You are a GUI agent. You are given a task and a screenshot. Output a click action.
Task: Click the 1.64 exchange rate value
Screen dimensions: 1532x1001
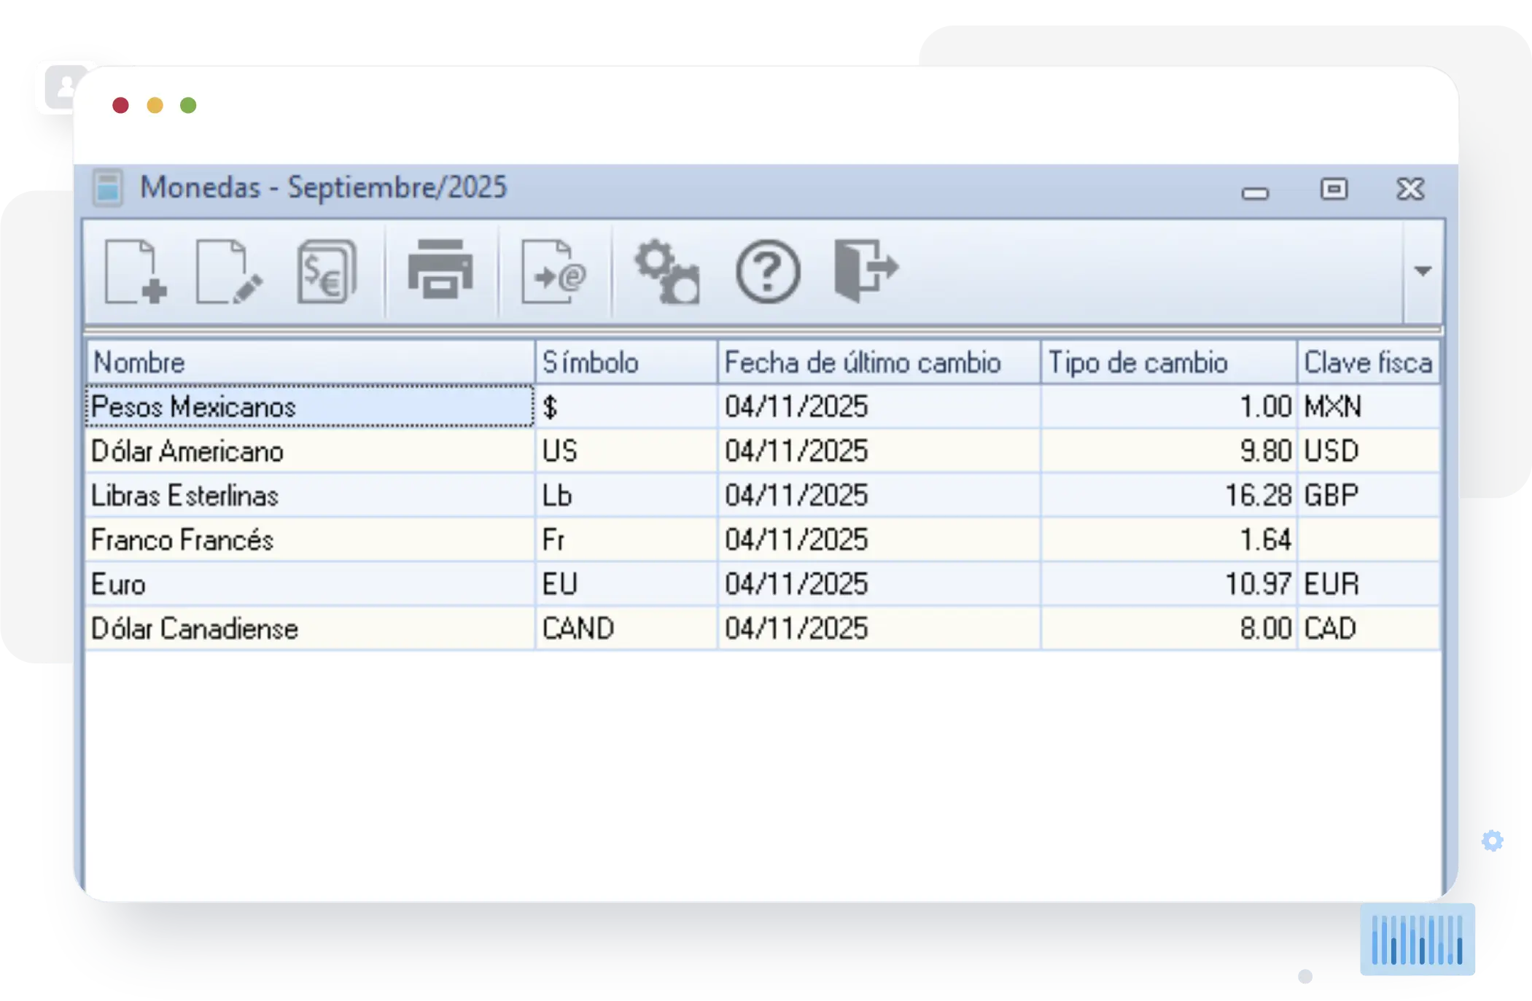[x=1265, y=540]
